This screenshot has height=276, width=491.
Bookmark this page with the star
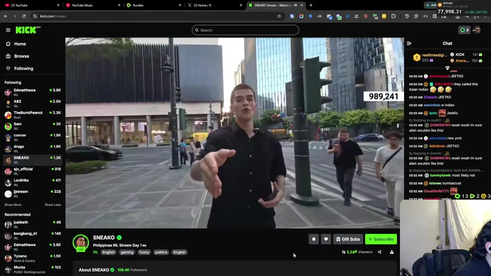click(x=279, y=16)
